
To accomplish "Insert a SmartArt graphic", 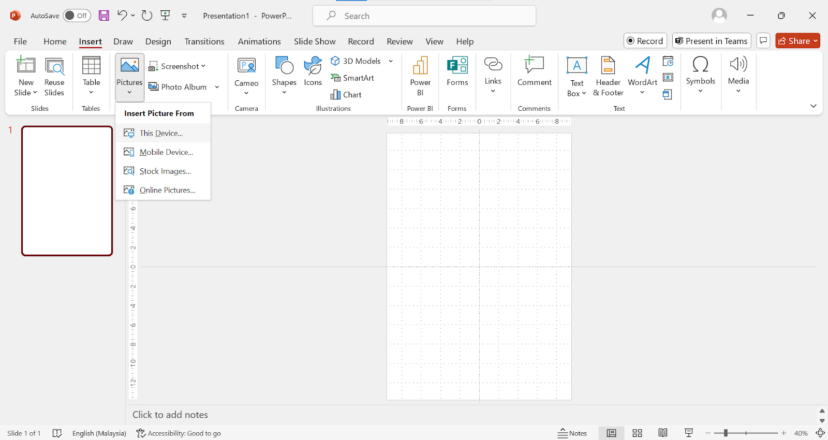I will click(352, 78).
